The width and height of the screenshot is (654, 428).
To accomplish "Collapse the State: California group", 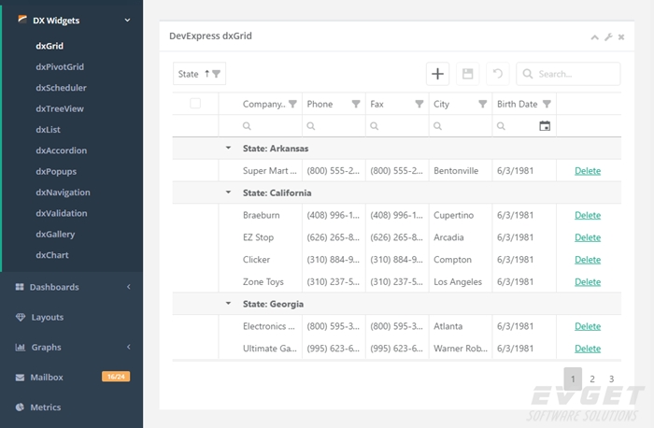I will [228, 193].
